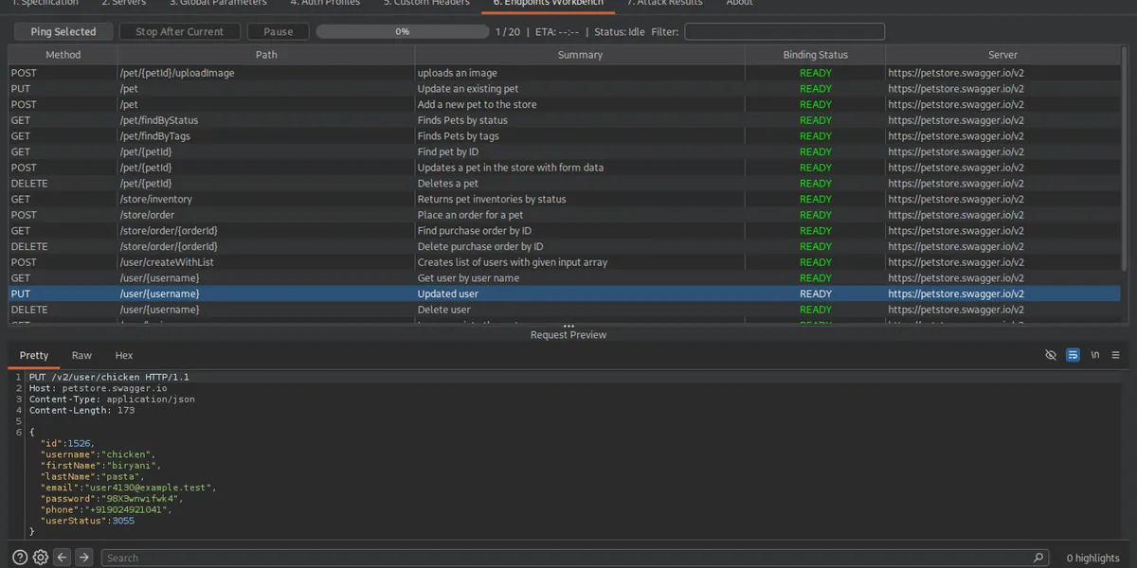
Task: Click the server URL in 'Returns pet inventories' row
Action: pos(956,199)
